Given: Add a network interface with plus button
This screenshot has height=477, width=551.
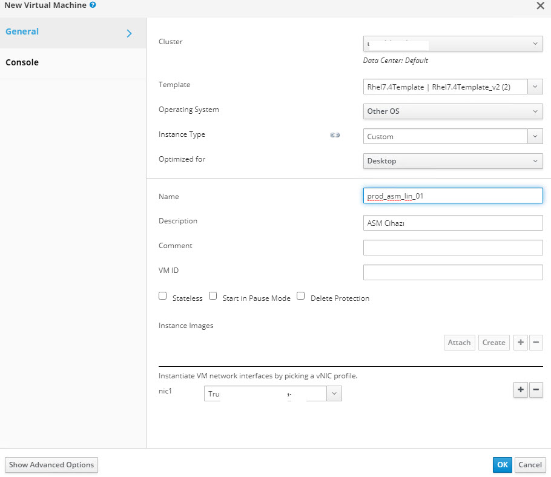Looking at the screenshot, I should tap(520, 390).
